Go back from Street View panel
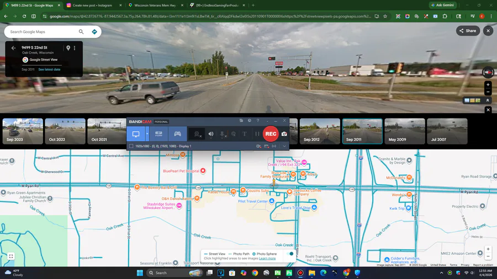 [13, 48]
